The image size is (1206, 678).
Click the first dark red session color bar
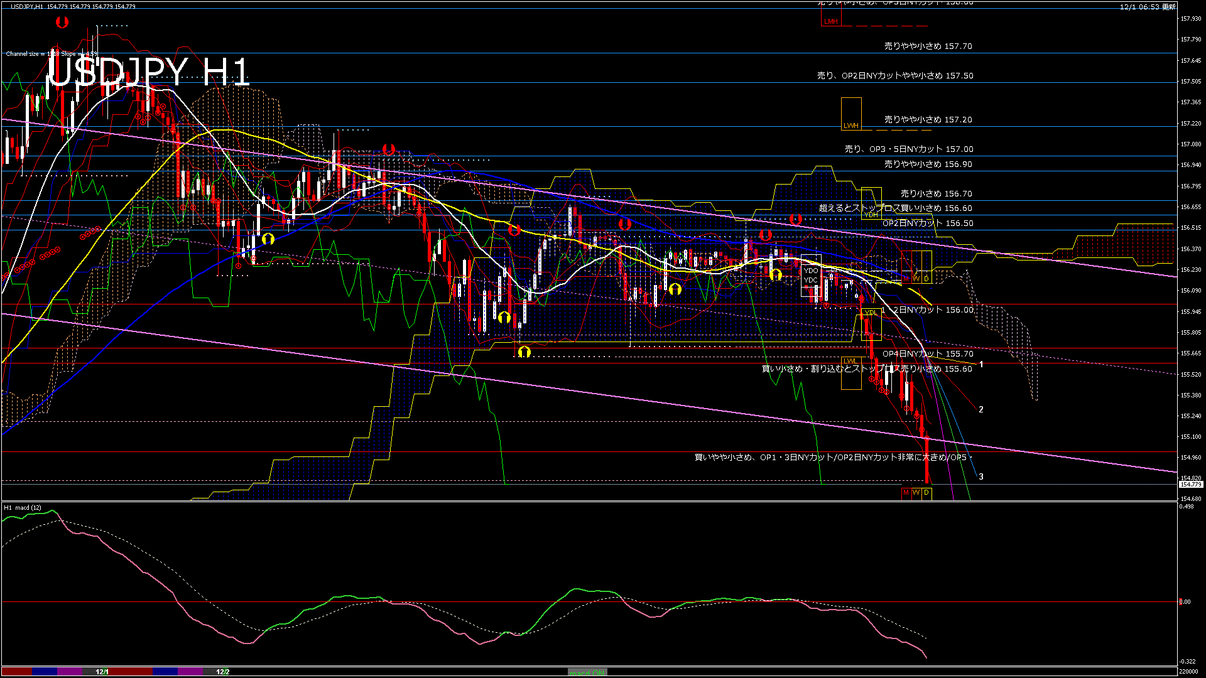pyautogui.click(x=17, y=672)
